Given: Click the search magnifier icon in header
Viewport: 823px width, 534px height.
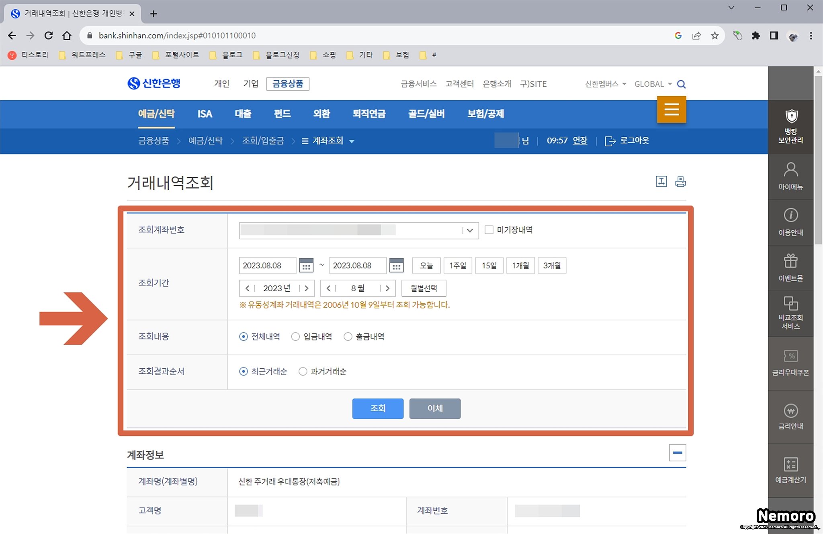Looking at the screenshot, I should pyautogui.click(x=681, y=84).
